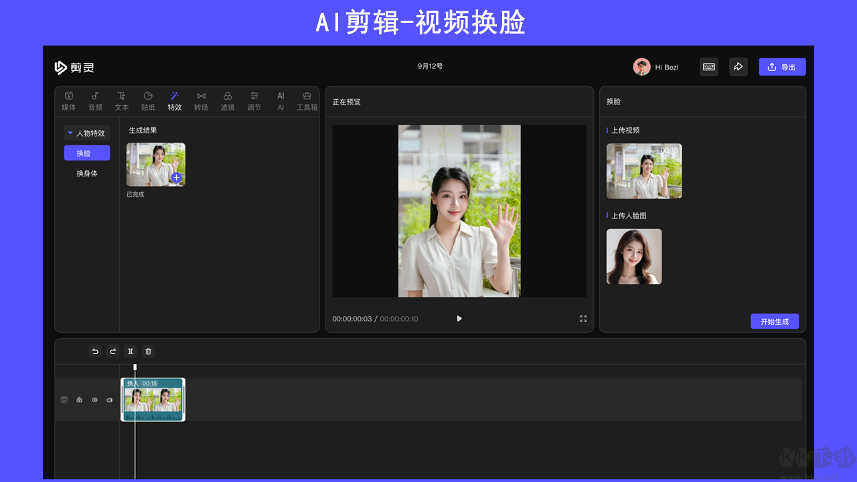Click the trash delete icon on the timeline
The height and width of the screenshot is (482, 857).
[147, 351]
